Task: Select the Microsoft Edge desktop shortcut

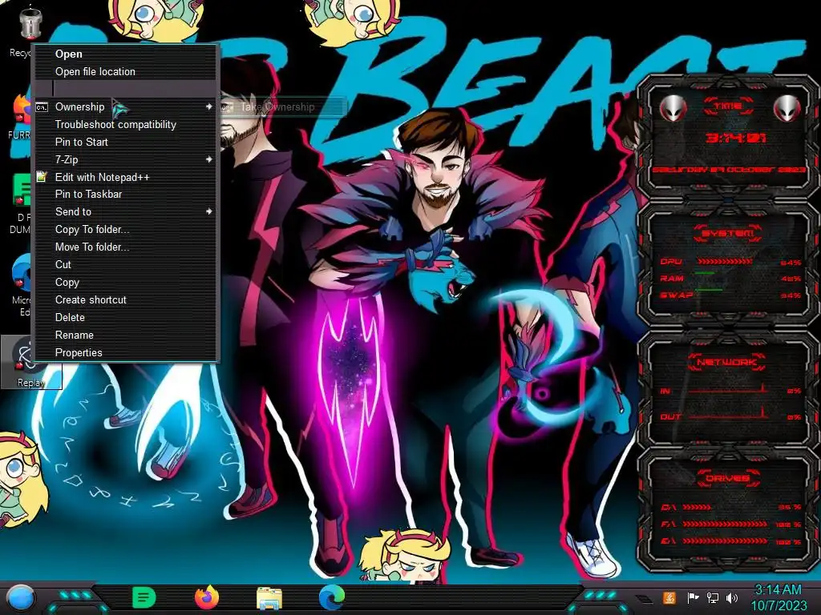Action: click(22, 271)
